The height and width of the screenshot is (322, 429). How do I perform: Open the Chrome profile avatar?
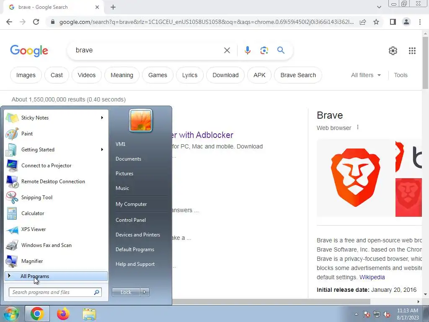tap(406, 22)
